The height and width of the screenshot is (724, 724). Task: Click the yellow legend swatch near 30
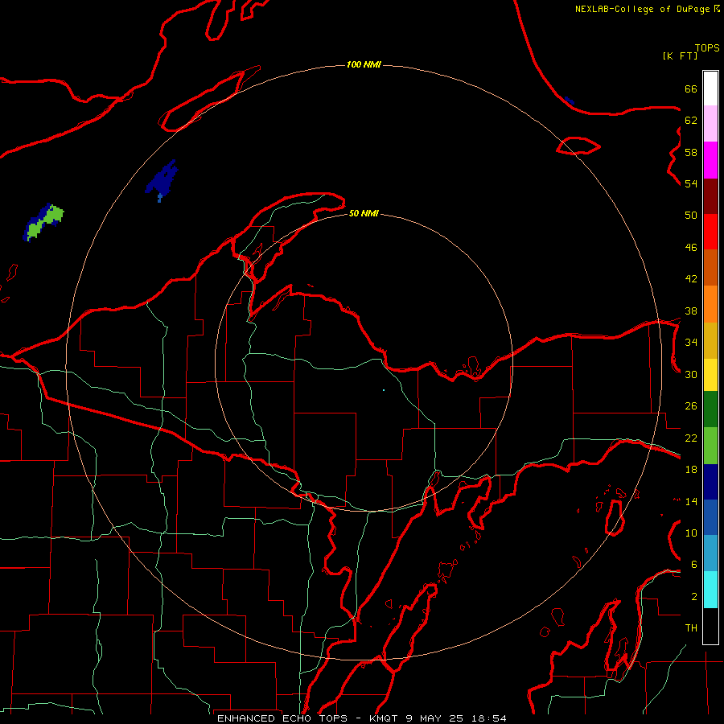coord(710,375)
